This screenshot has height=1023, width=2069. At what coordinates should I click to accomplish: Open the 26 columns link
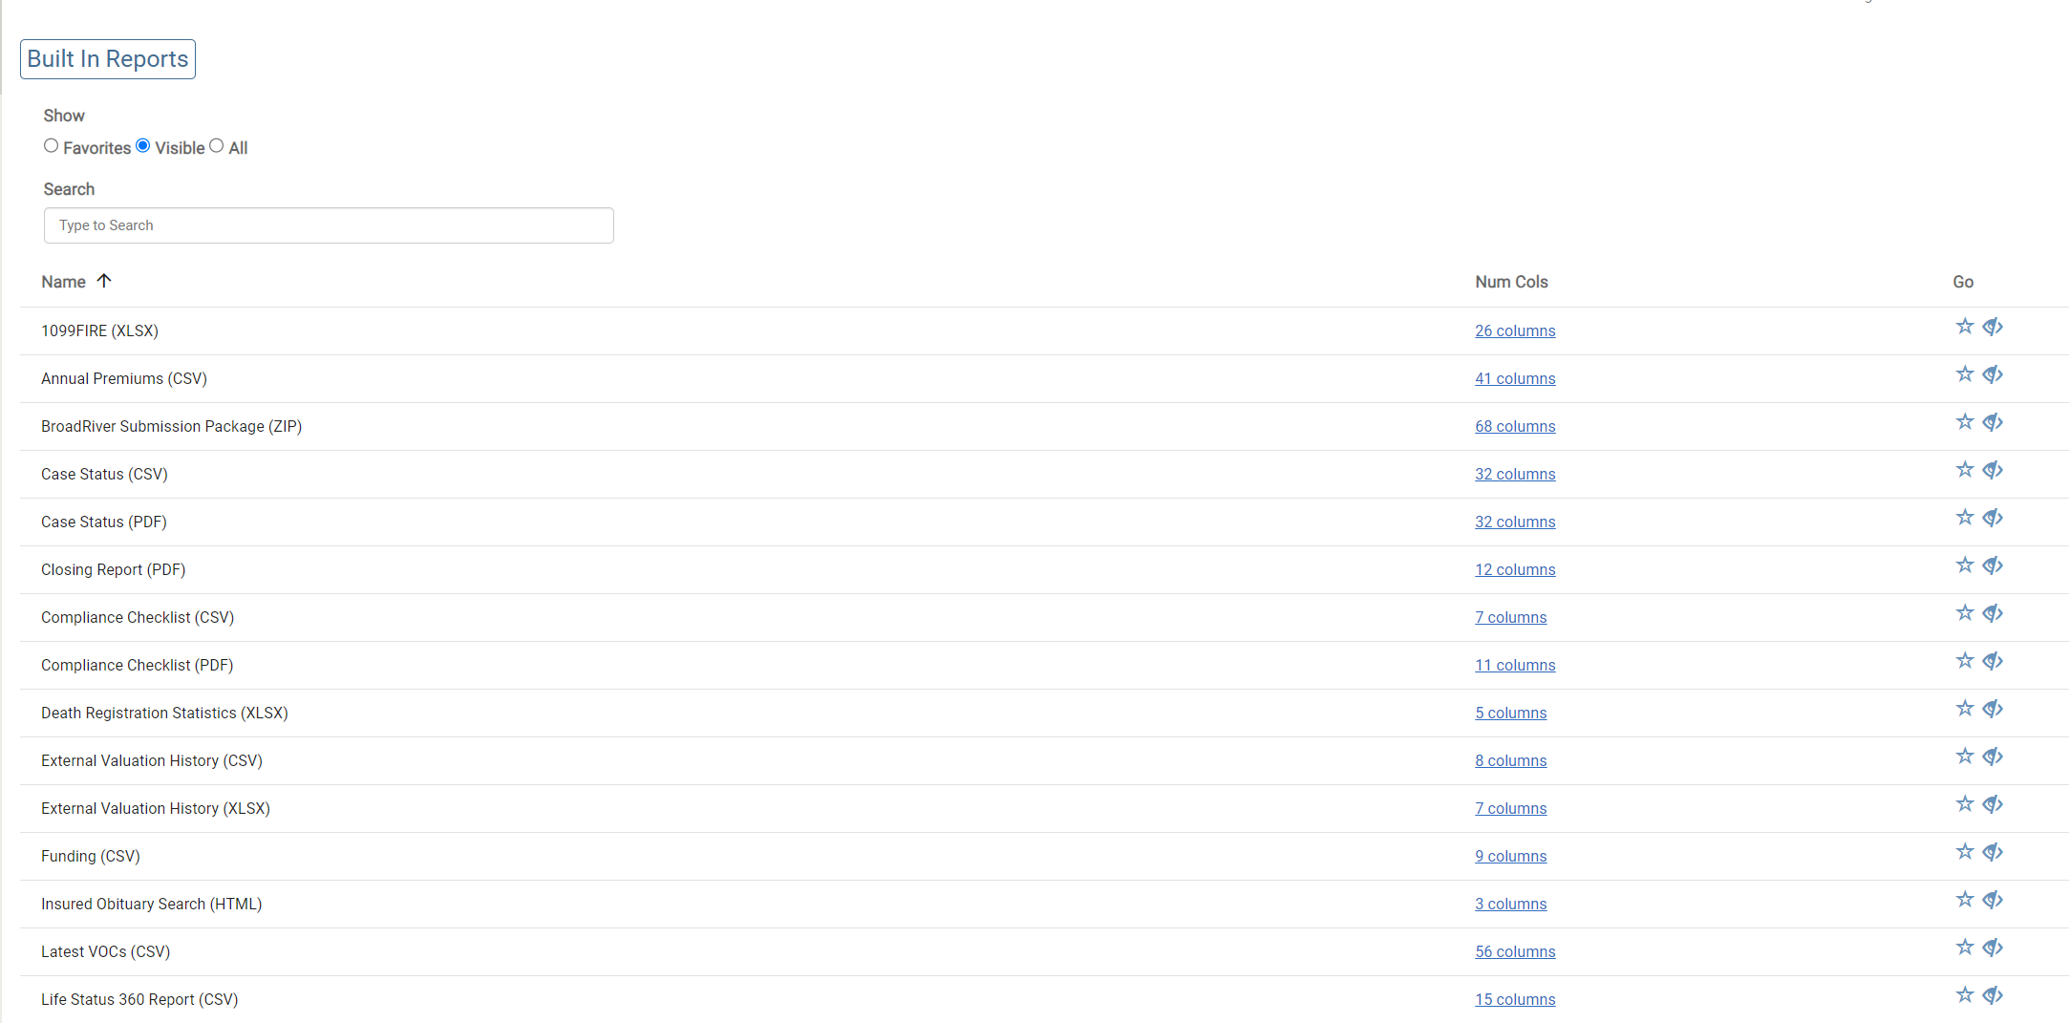tap(1515, 330)
